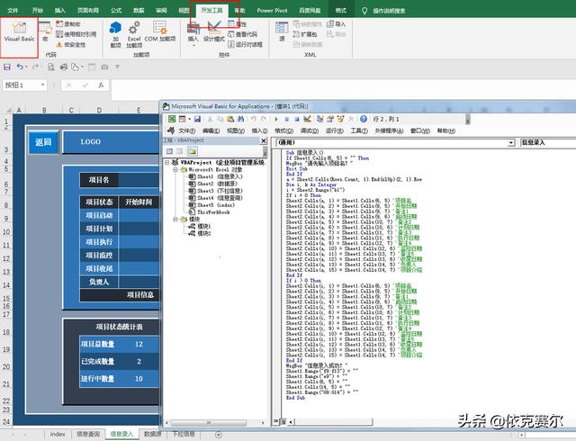Click XML Expansion Packs (扩展包)
Screen dimensions: 576x441
click(x=305, y=34)
